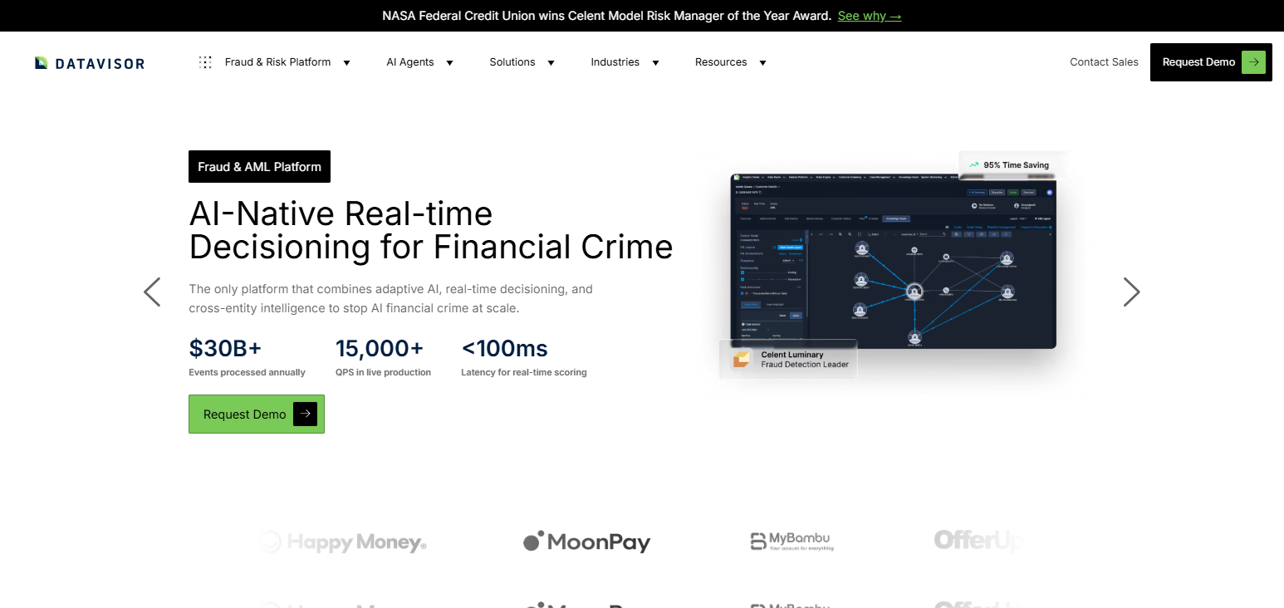Screen dimensions: 1284x608
Task: Click the Celent Luminary award badge
Action: click(788, 360)
